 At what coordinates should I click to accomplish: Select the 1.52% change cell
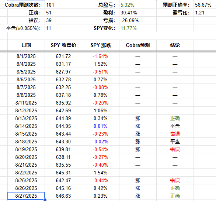click(x=101, y=64)
